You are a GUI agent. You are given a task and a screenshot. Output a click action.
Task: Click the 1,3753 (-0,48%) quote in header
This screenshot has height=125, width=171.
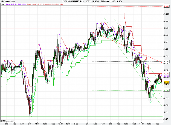pyautogui.click(x=92, y=1)
